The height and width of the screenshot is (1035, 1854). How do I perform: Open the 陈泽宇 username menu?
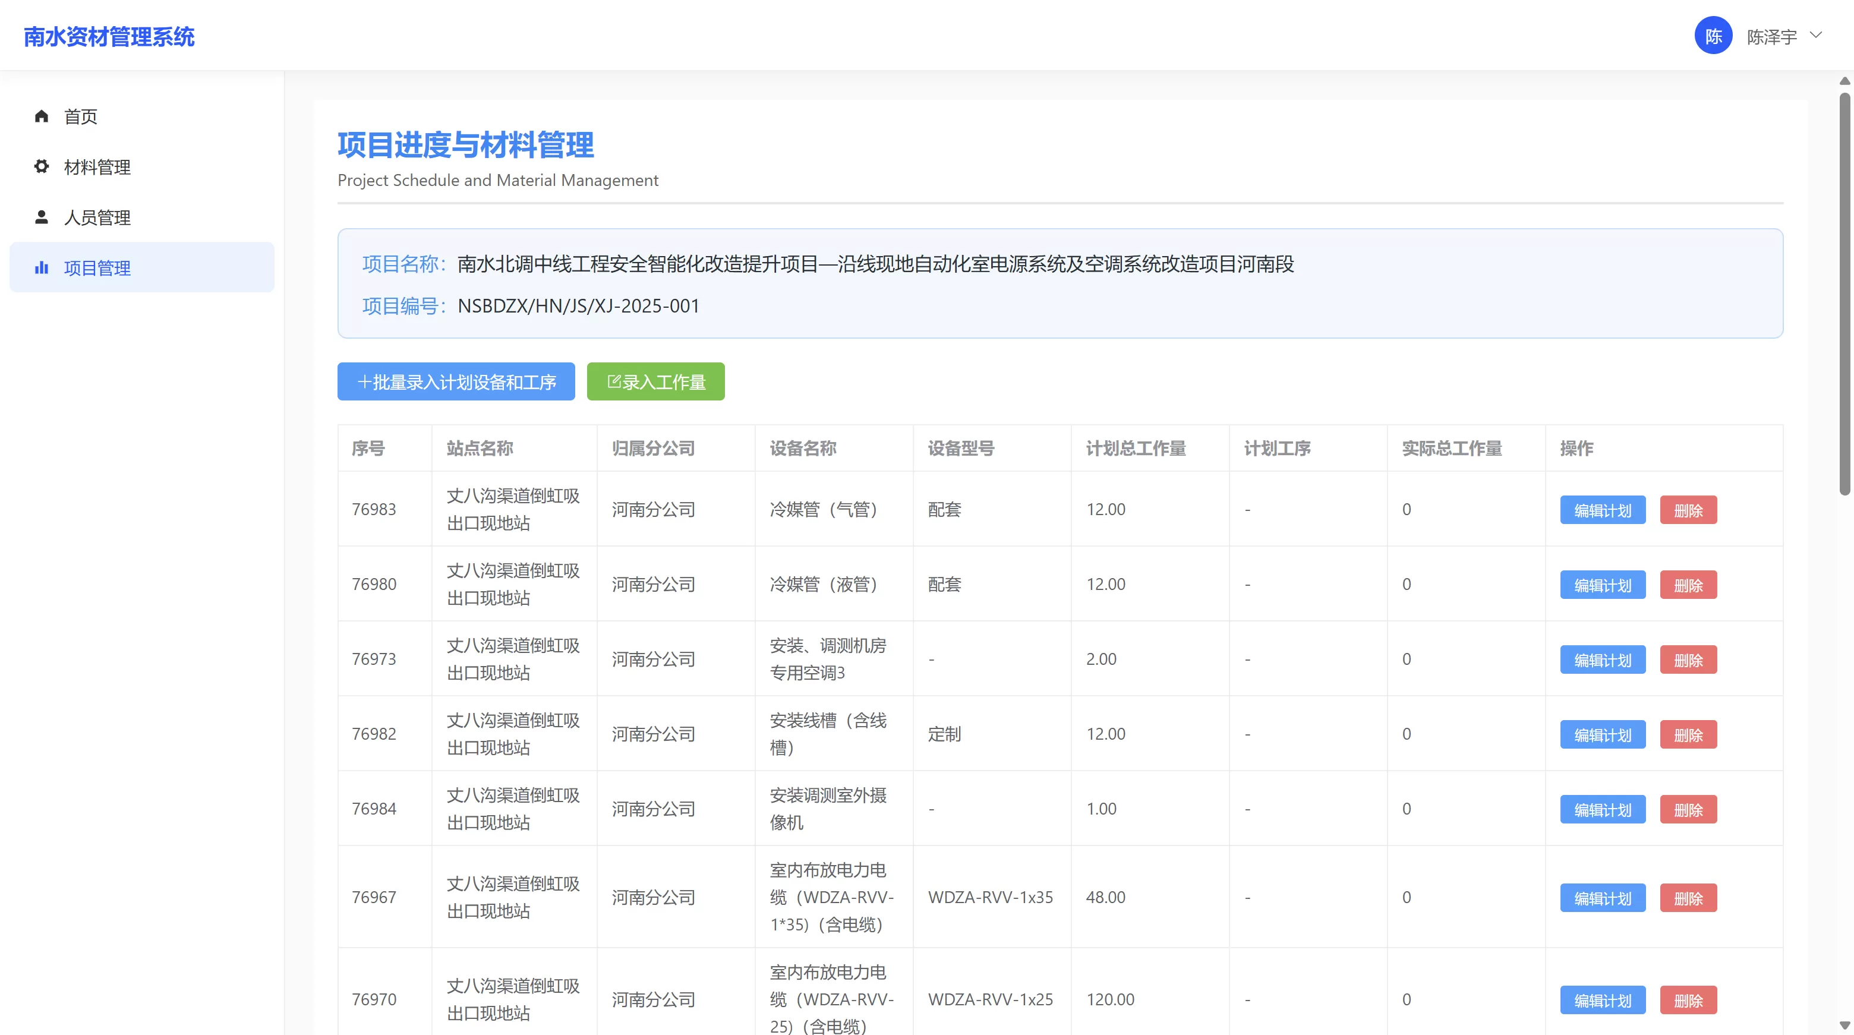(1771, 37)
